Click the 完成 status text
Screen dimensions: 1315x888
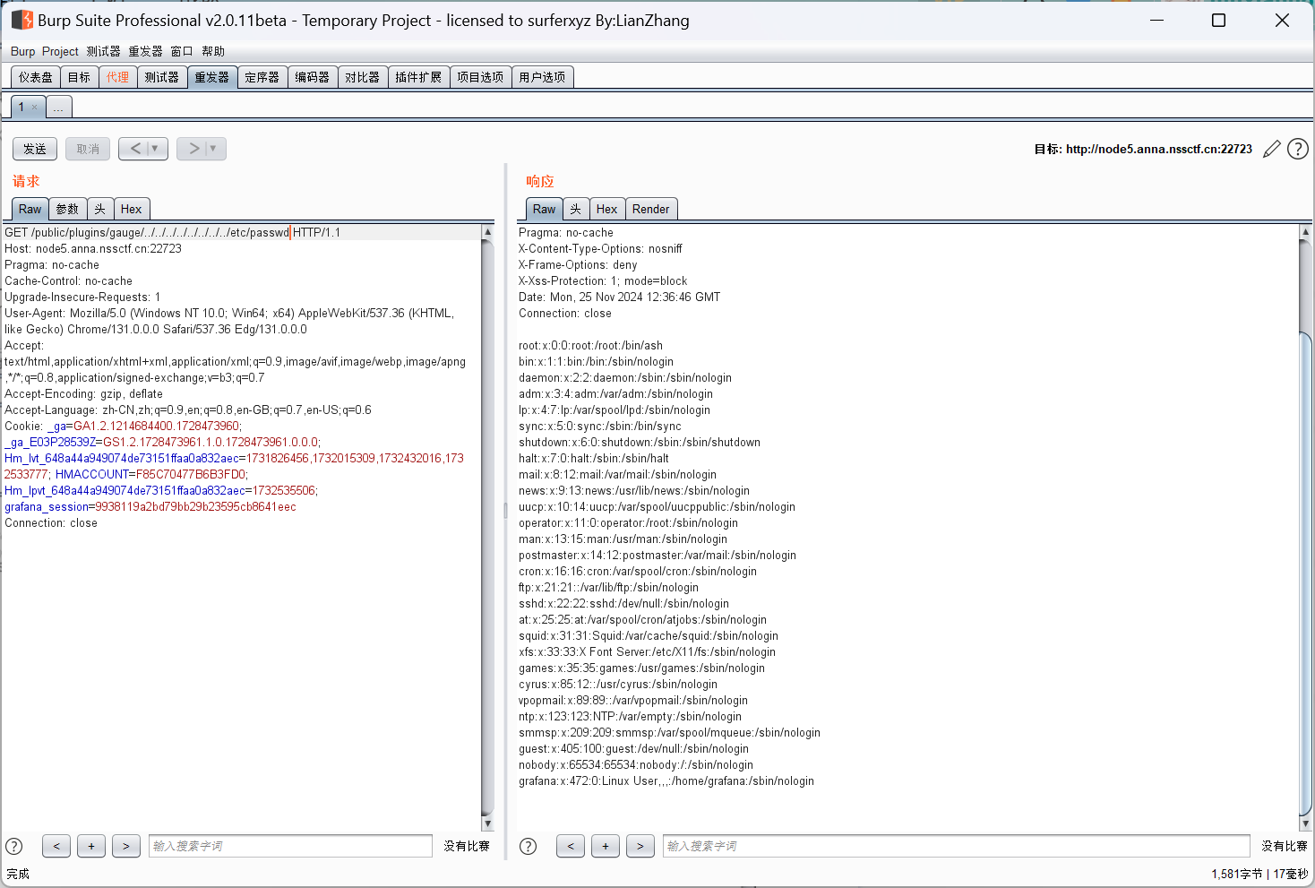[x=18, y=874]
